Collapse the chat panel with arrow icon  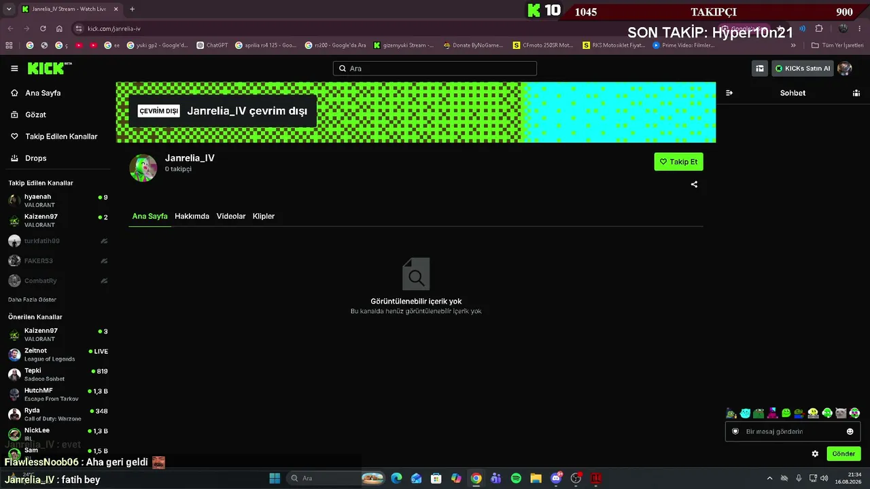[729, 93]
